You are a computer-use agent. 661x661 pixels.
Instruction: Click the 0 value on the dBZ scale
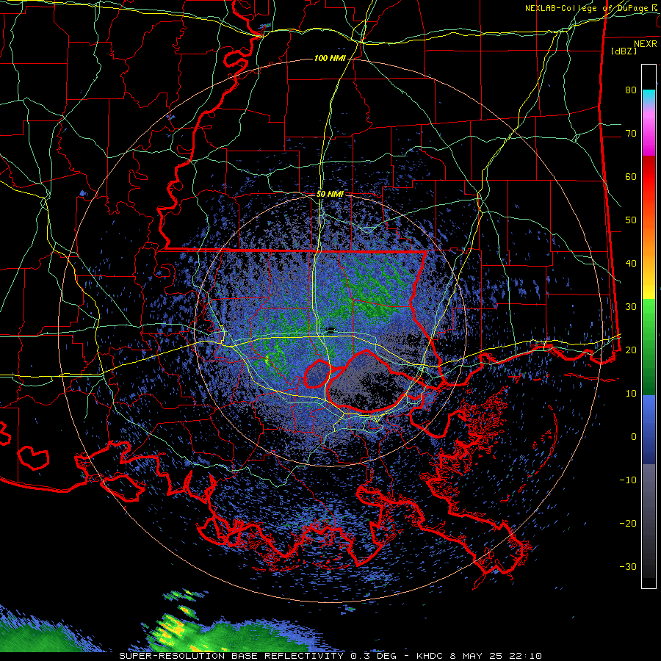coord(634,437)
